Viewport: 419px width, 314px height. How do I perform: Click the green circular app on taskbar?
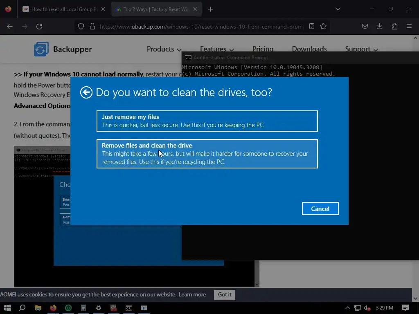tap(68, 308)
